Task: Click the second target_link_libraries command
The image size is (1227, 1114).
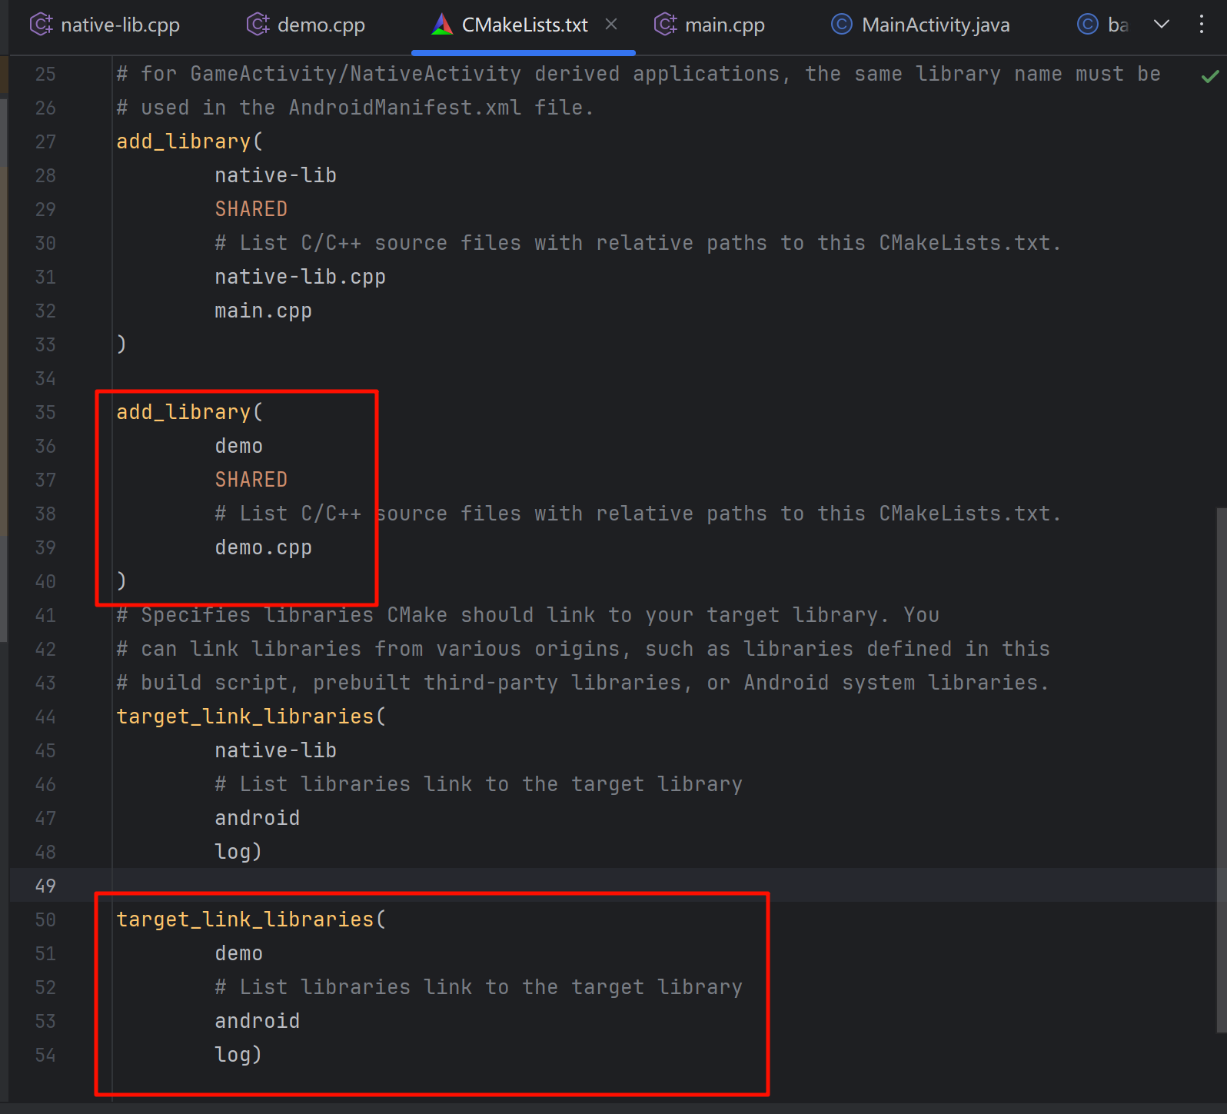Action: (244, 919)
